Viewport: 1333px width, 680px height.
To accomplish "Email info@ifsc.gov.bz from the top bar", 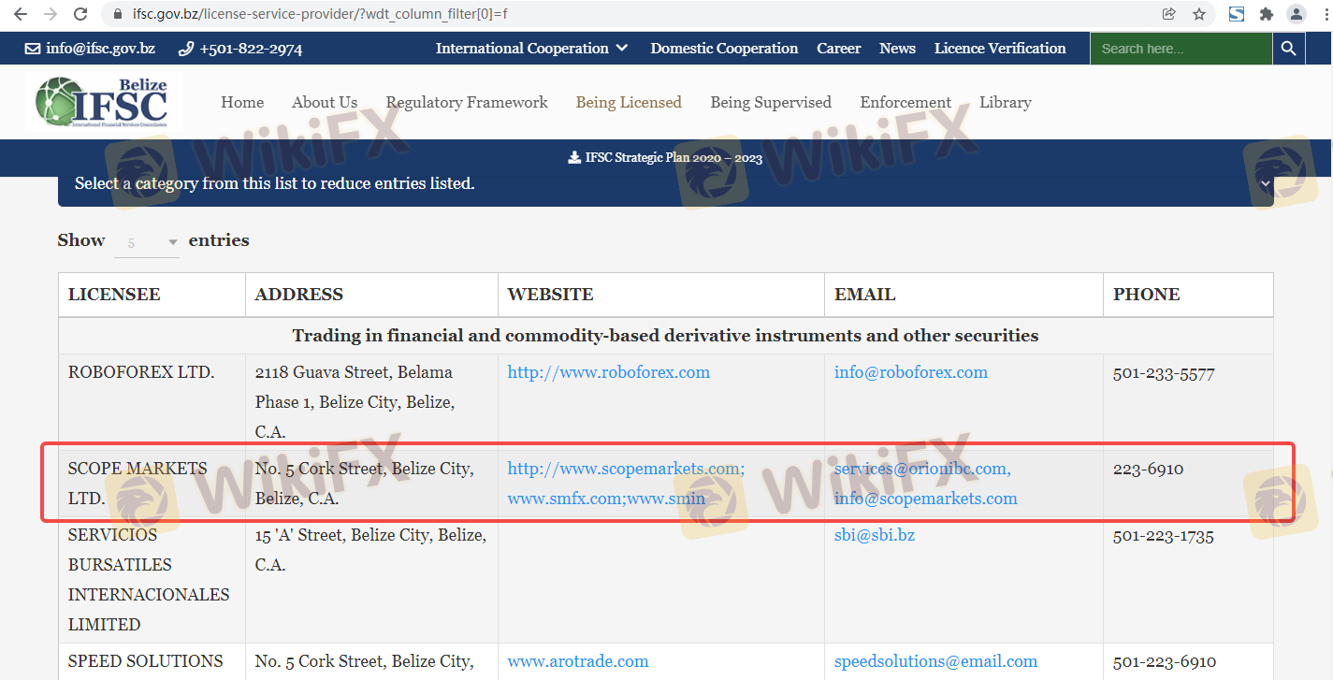I will click(x=90, y=49).
